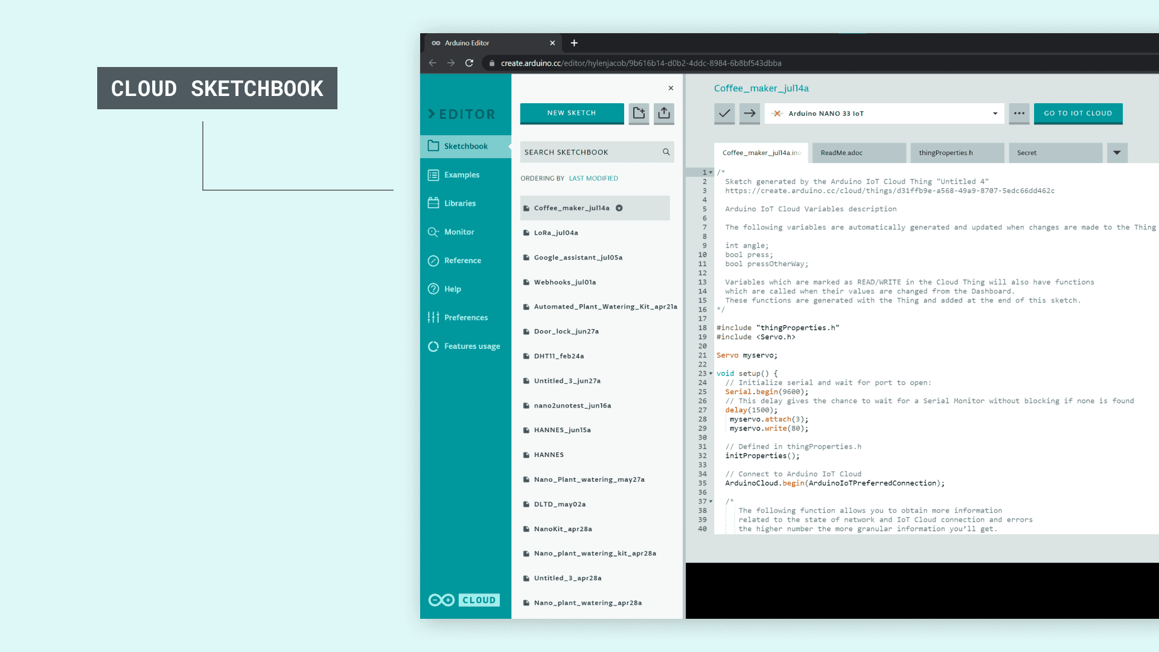
Task: Open Libraries from the sidebar
Action: pyautogui.click(x=459, y=203)
